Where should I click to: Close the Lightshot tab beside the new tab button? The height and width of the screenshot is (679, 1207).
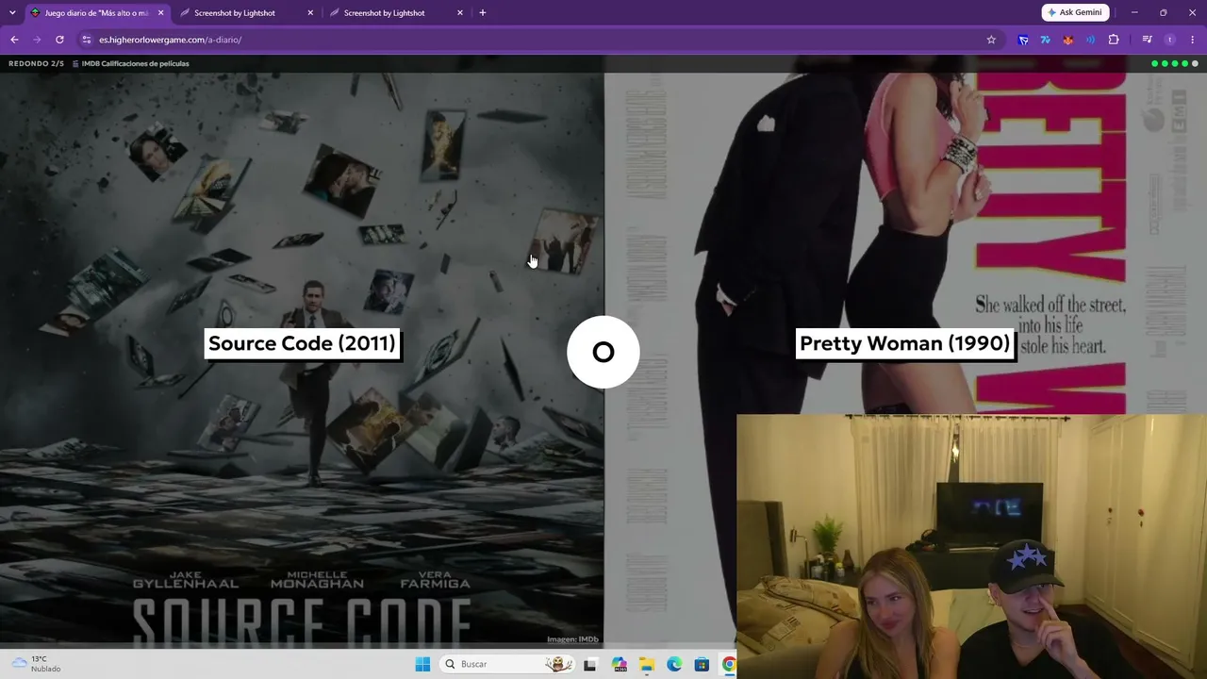(x=460, y=12)
